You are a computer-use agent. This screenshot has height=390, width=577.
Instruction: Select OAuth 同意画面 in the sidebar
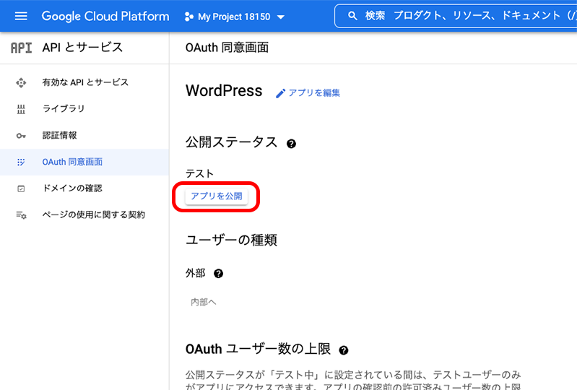click(72, 162)
